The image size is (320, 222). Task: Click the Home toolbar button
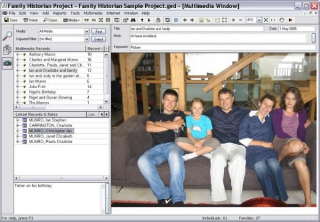point(30,20)
